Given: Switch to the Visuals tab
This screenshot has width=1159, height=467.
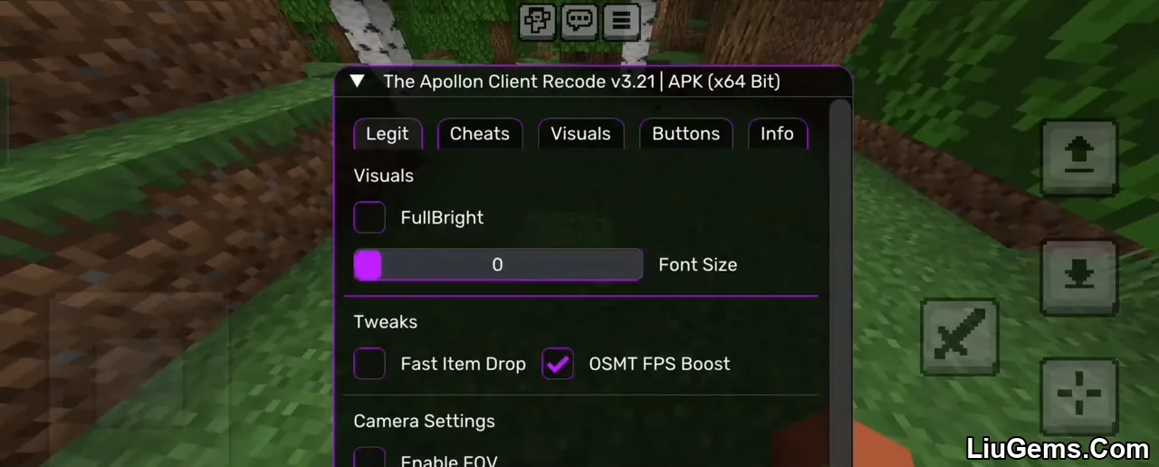Looking at the screenshot, I should click(581, 134).
